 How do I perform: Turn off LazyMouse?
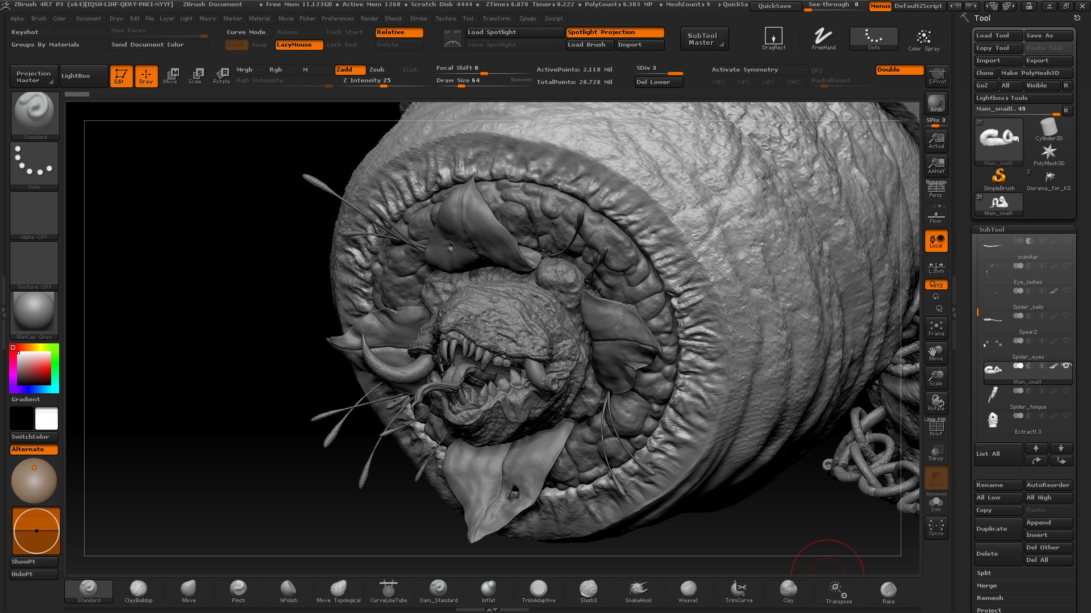(299, 45)
